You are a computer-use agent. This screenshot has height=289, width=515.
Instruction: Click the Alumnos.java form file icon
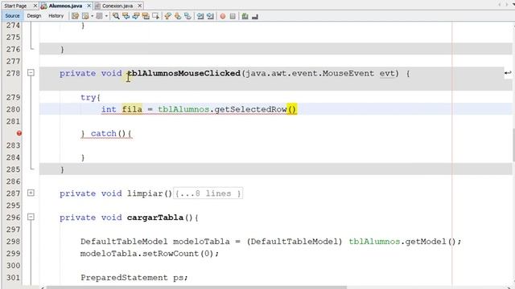[43, 6]
